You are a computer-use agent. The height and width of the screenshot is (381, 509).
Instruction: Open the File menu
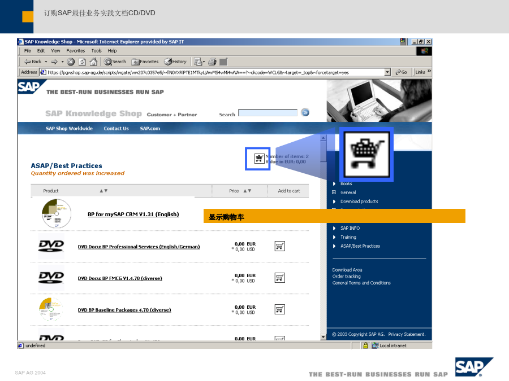pos(28,51)
